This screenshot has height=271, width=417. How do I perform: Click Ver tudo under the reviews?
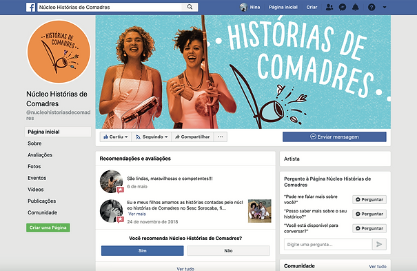(x=185, y=269)
